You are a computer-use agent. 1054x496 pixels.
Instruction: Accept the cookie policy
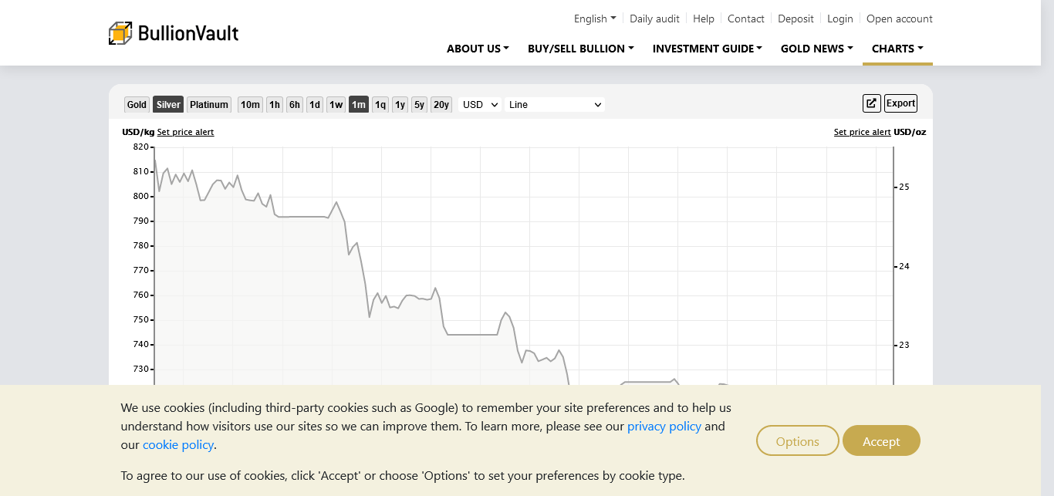point(881,441)
